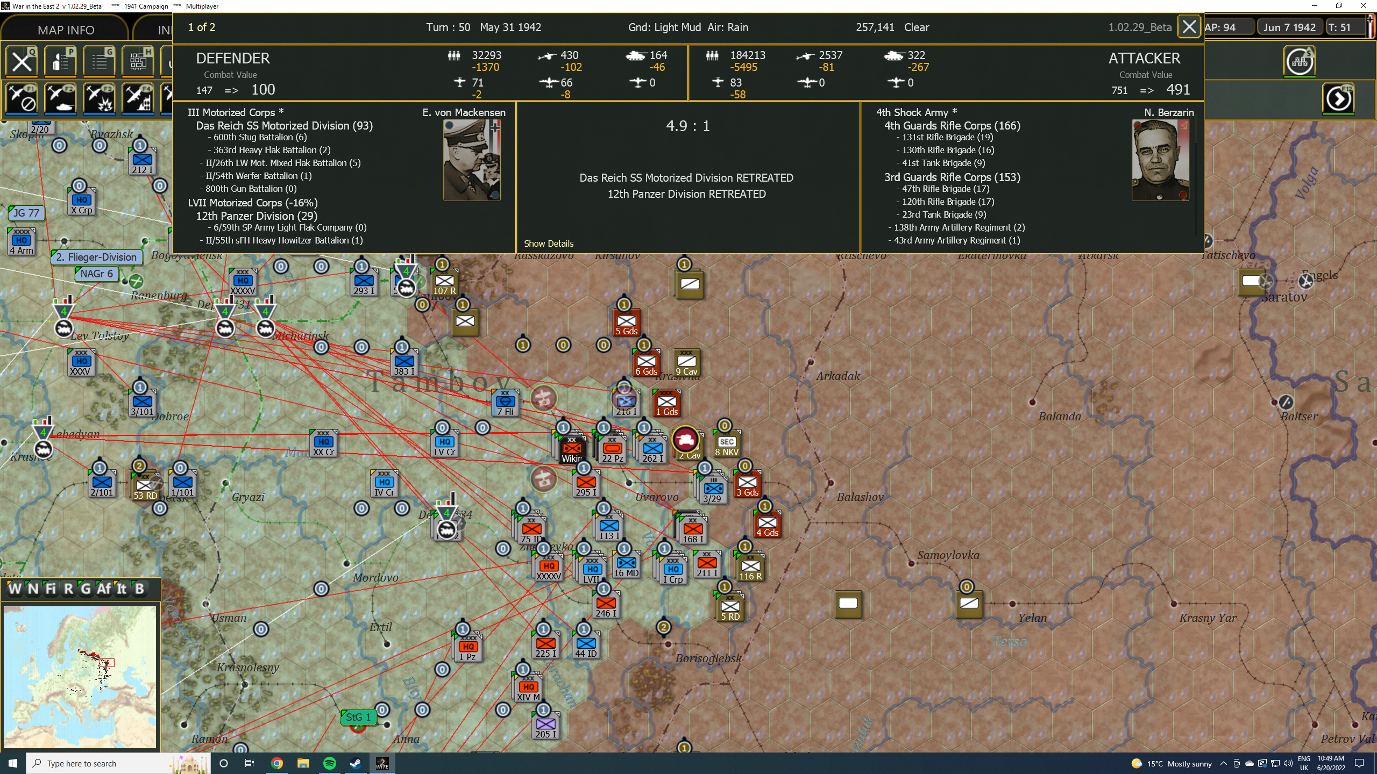Click the supply priority icon (S)
The image size is (1377, 774).
coord(1300,61)
